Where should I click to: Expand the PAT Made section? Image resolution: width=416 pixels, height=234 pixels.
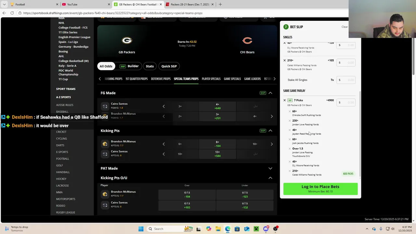pyautogui.click(x=270, y=168)
